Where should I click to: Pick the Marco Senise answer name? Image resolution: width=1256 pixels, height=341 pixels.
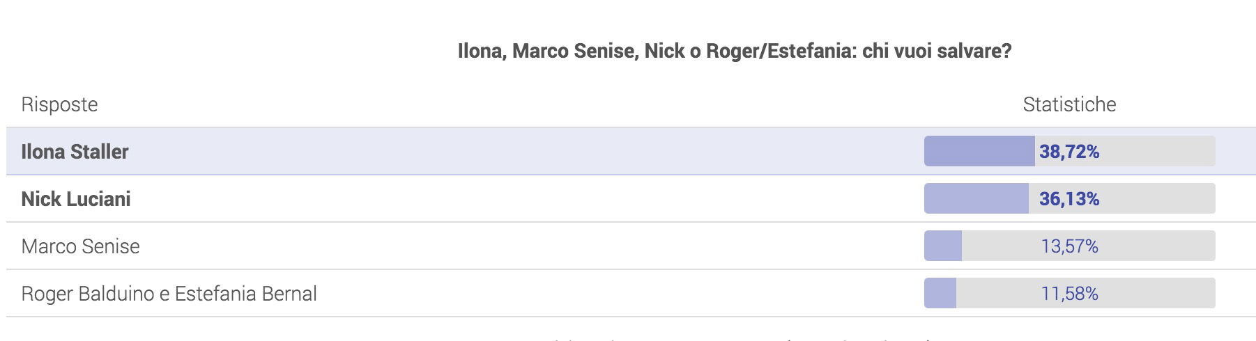click(80, 246)
